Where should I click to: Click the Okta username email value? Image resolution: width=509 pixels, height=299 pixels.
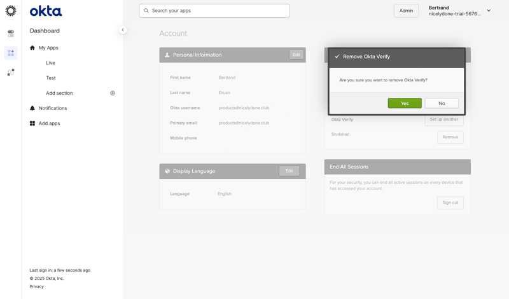coord(244,108)
